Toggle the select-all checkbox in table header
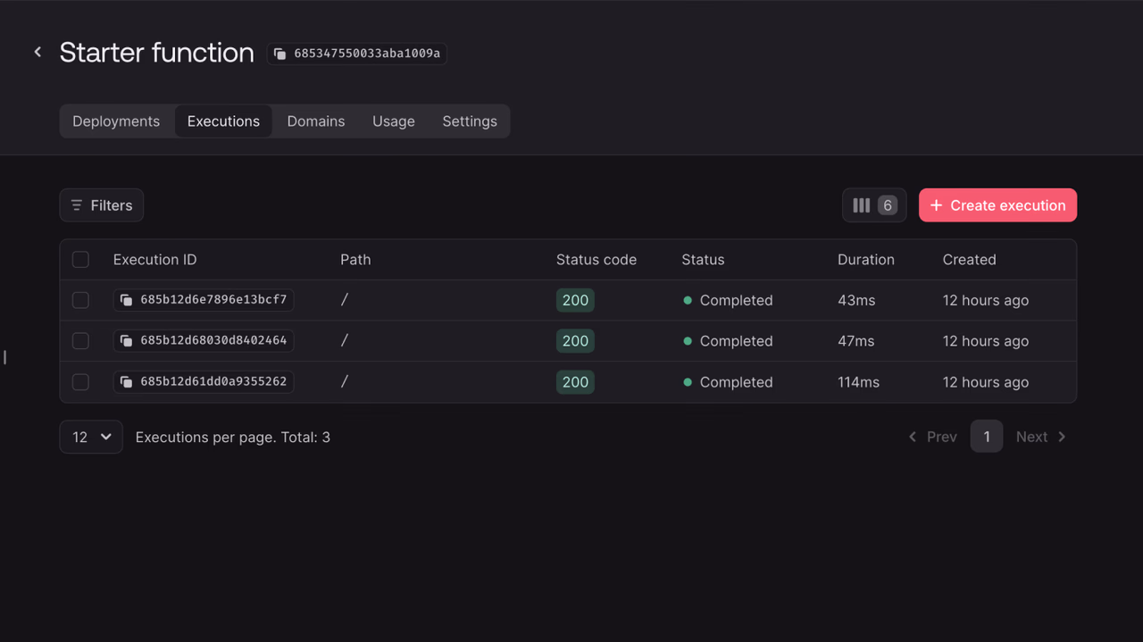This screenshot has height=642, width=1143. coord(80,260)
